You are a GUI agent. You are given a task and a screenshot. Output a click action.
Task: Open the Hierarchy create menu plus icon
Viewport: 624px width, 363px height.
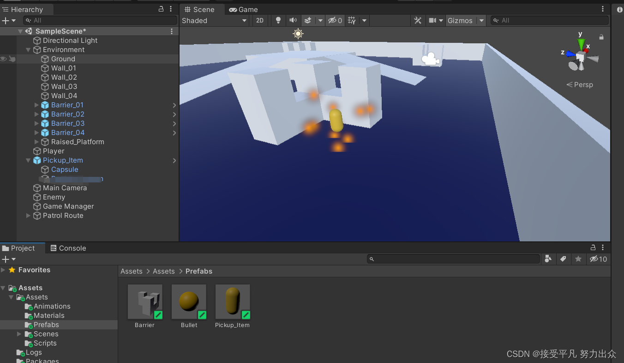click(5, 20)
